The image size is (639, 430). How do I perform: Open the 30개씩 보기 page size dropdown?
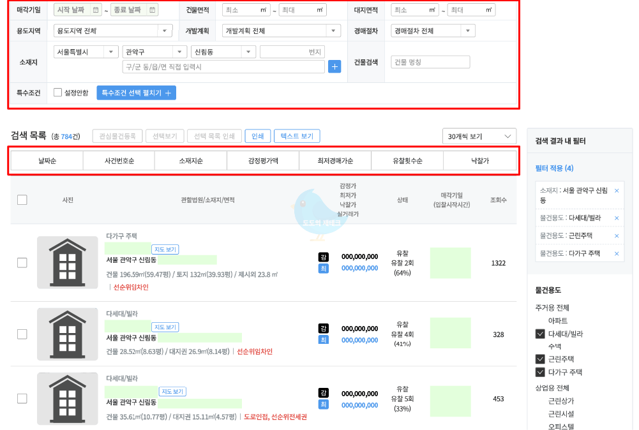479,136
